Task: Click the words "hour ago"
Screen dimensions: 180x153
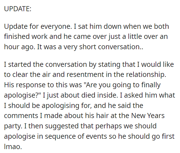Action: (x=20, y=47)
